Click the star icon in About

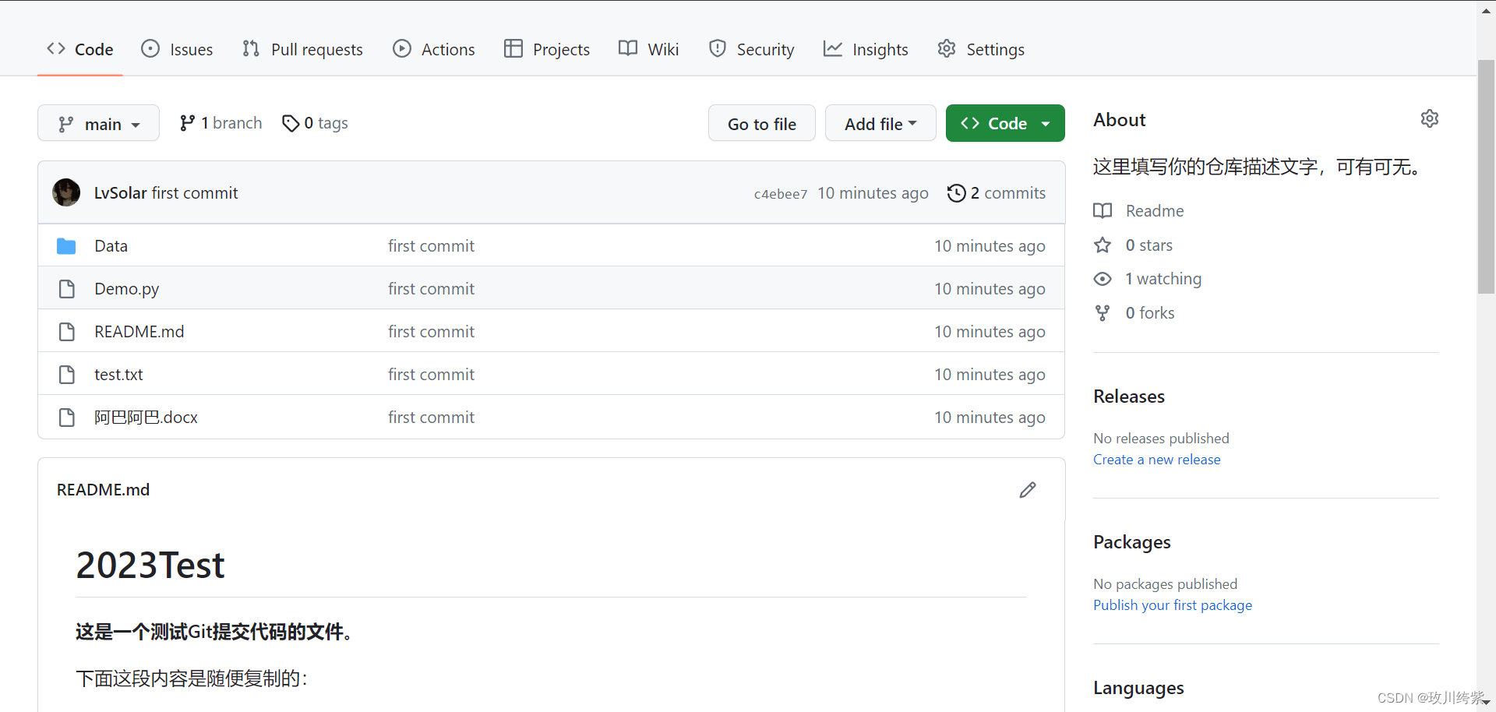[1103, 245]
